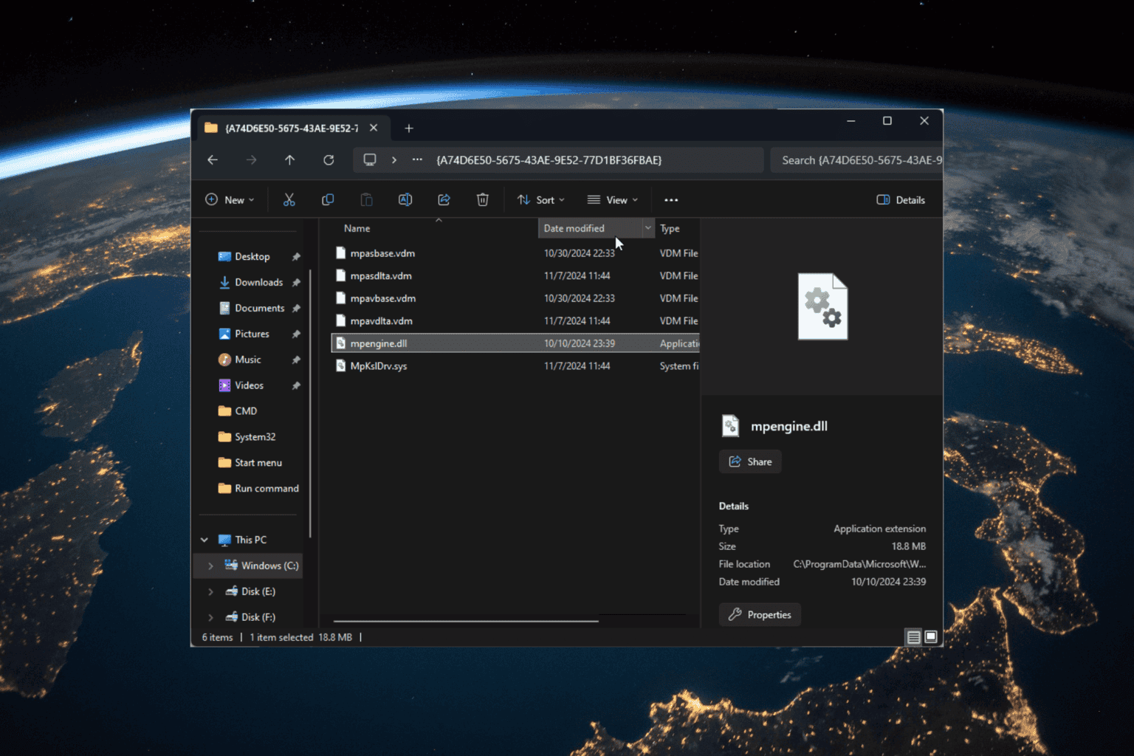This screenshot has height=756, width=1134.
Task: Click the Copy icon in toolbar
Action: point(328,200)
